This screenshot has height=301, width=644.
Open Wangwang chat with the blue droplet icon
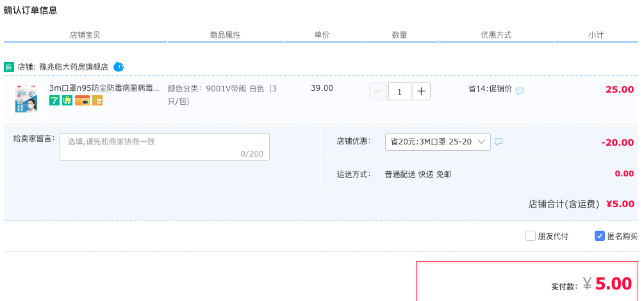(x=119, y=66)
